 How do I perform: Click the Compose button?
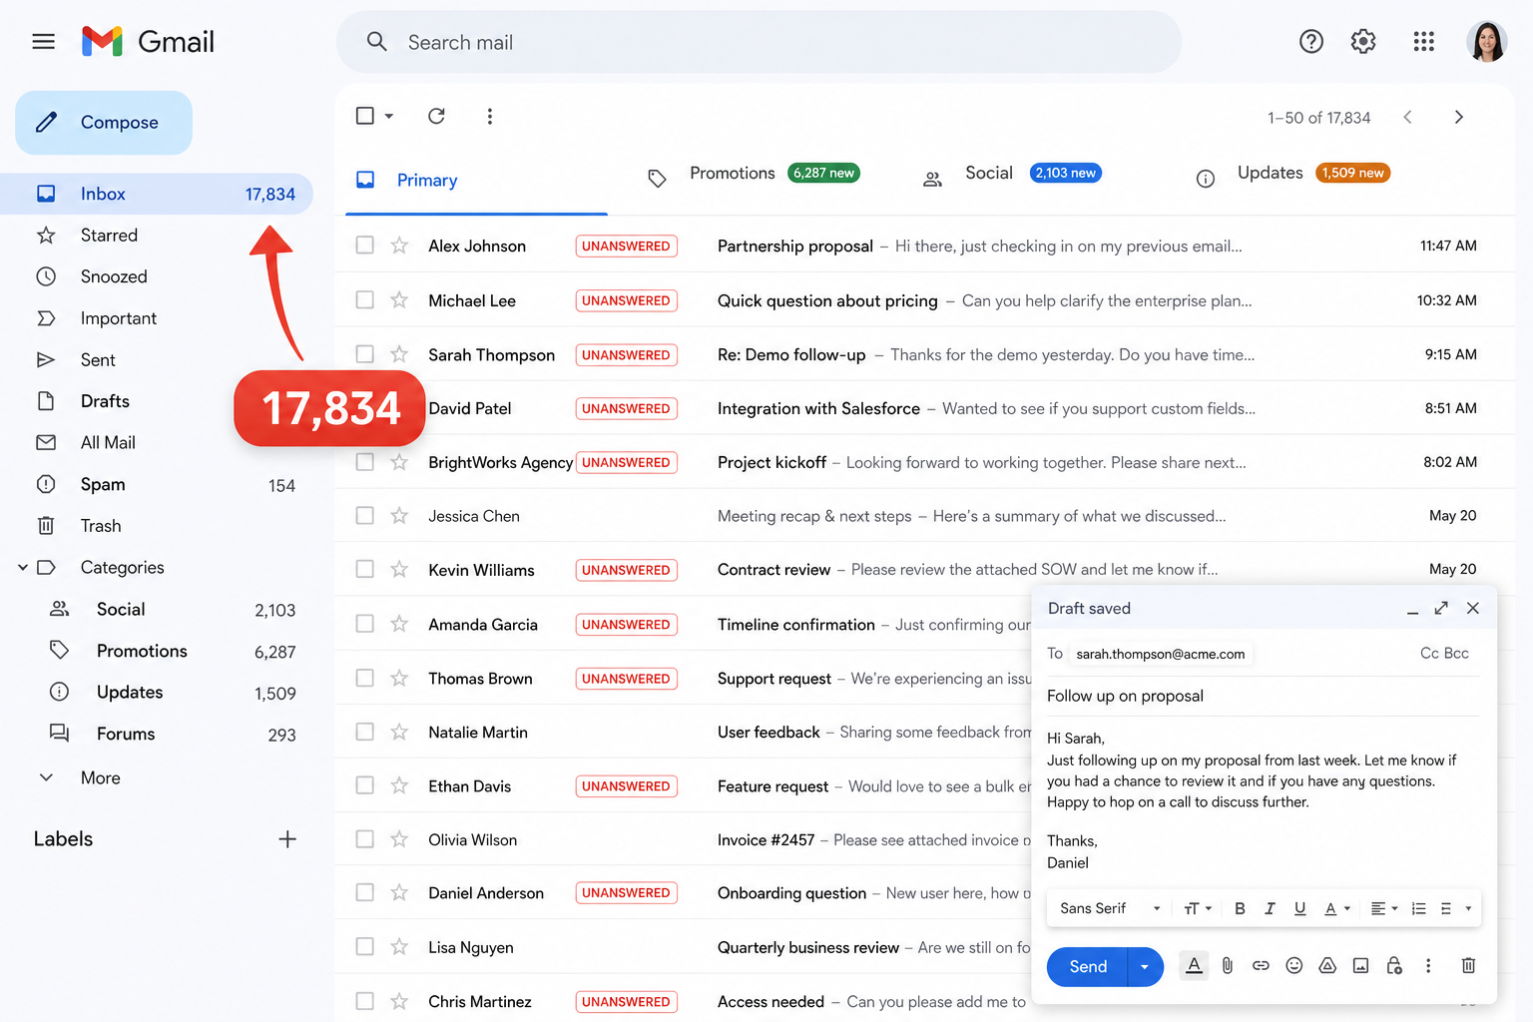pos(104,123)
